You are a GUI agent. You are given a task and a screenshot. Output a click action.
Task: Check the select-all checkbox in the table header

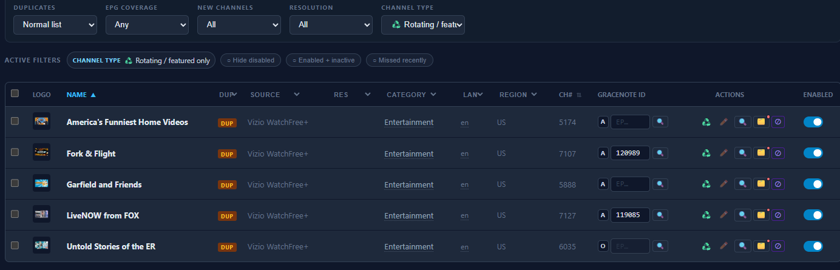point(15,93)
